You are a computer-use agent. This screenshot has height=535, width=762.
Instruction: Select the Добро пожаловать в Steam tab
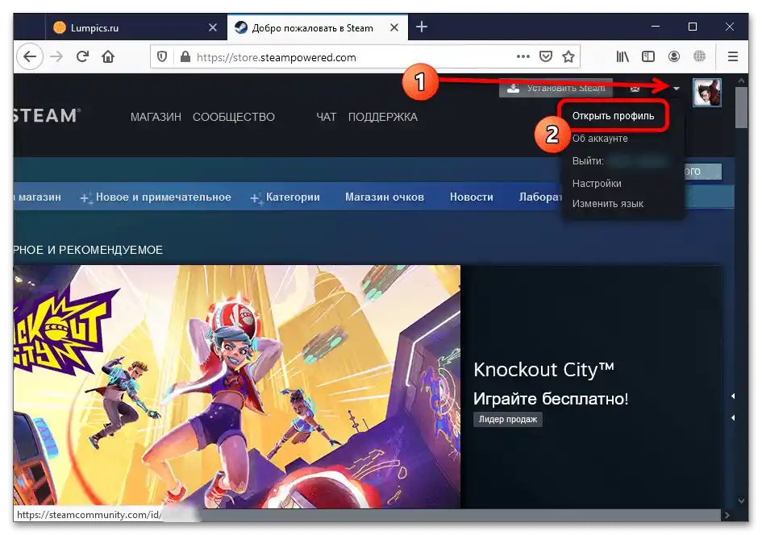coord(318,27)
